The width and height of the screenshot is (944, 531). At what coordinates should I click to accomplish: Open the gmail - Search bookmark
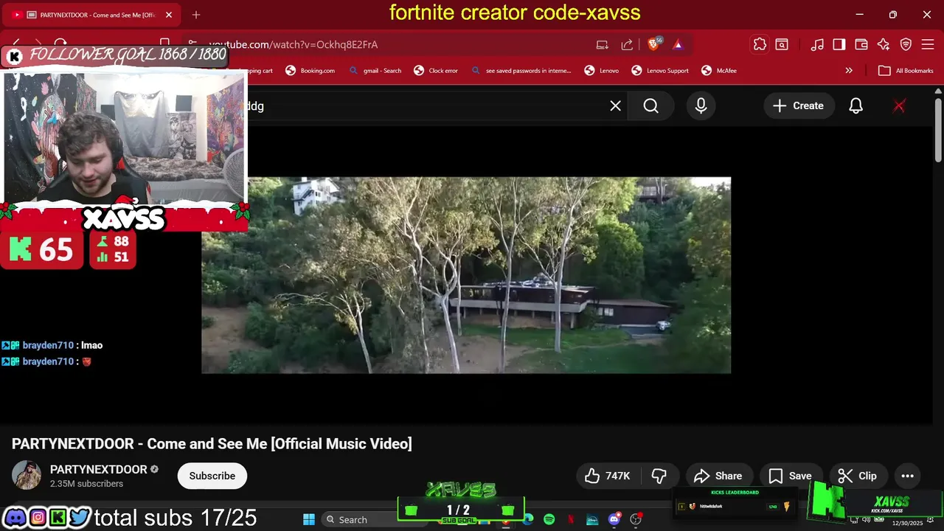(x=375, y=71)
